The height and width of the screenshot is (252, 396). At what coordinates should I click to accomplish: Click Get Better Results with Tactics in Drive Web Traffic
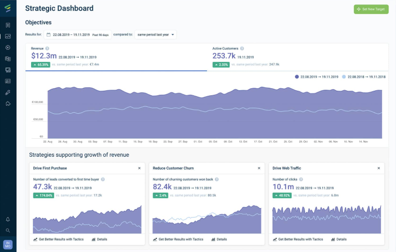click(x=298, y=240)
